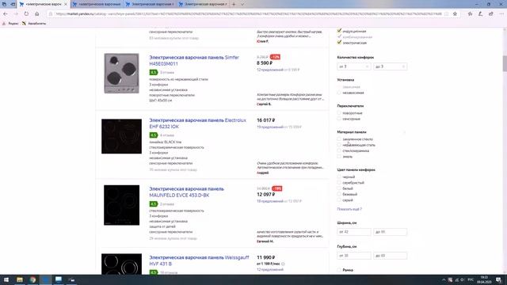Check the Рамка filter
This screenshot has height=285, width=507.
tap(339, 270)
